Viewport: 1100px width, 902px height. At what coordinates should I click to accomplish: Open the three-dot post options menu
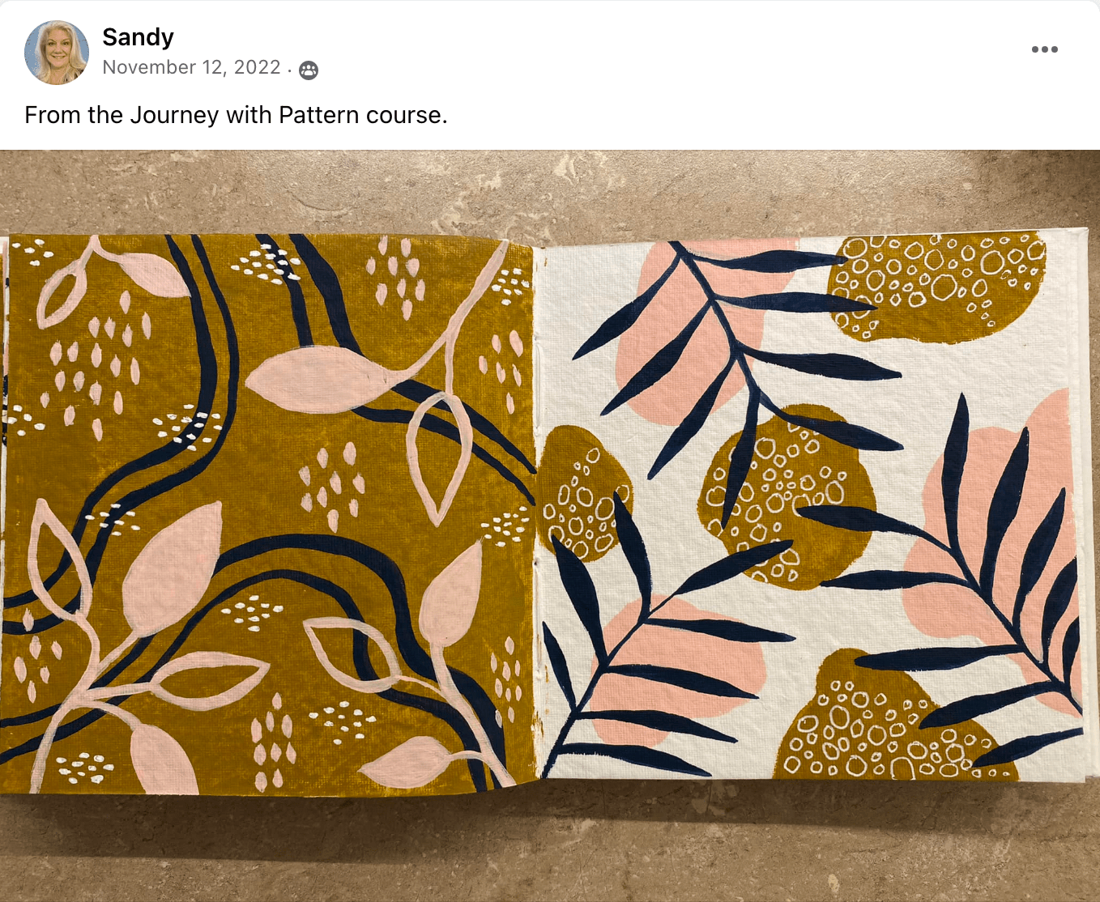(x=1044, y=49)
